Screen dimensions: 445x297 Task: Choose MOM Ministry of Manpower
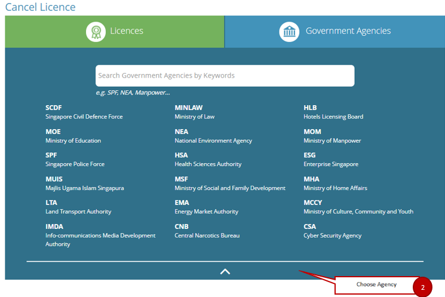pyautogui.click(x=332, y=136)
